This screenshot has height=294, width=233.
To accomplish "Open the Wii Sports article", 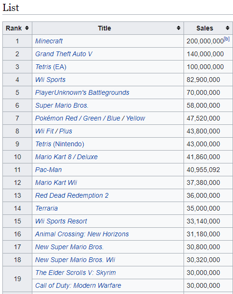I will (50, 80).
